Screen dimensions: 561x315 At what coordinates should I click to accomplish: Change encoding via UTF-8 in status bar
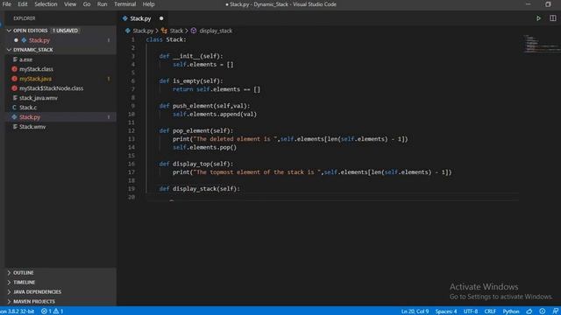click(471, 311)
